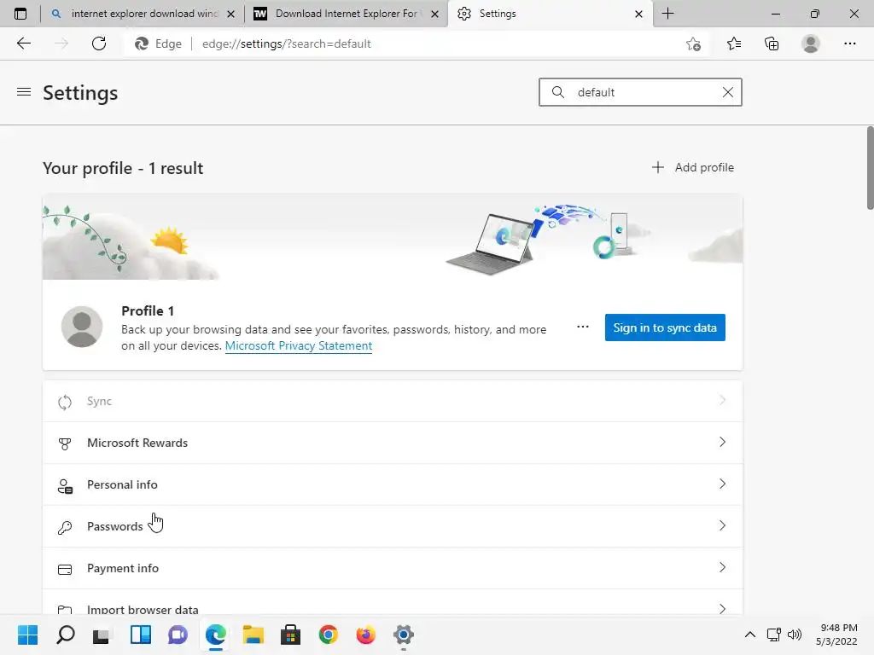Click the Profile 1 name text
This screenshot has height=655, width=874.
(x=148, y=310)
